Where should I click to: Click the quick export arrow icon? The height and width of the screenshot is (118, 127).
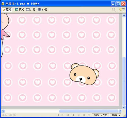[x=122, y=9]
